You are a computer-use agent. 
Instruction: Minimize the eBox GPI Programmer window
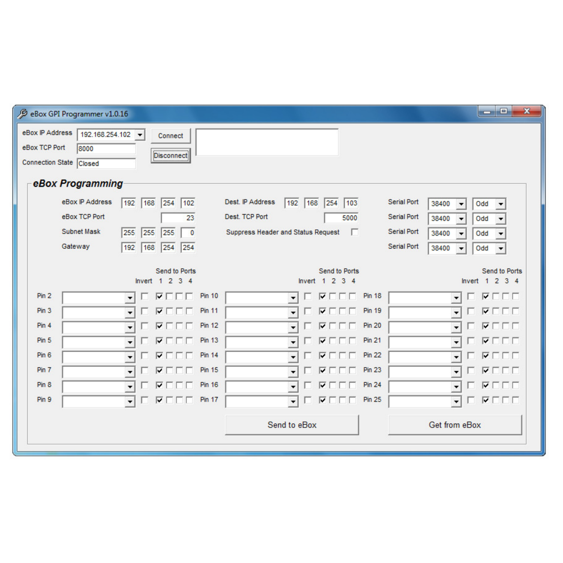(x=487, y=111)
